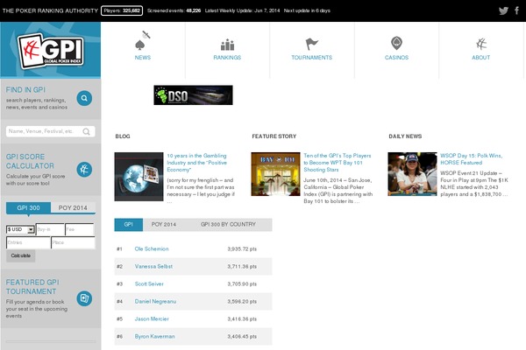Open Byron Kaverman player link
The height and width of the screenshot is (350, 526).
[x=154, y=336]
